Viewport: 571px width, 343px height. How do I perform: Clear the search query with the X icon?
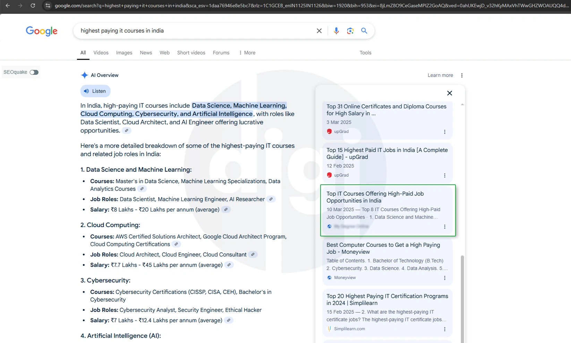(x=319, y=31)
